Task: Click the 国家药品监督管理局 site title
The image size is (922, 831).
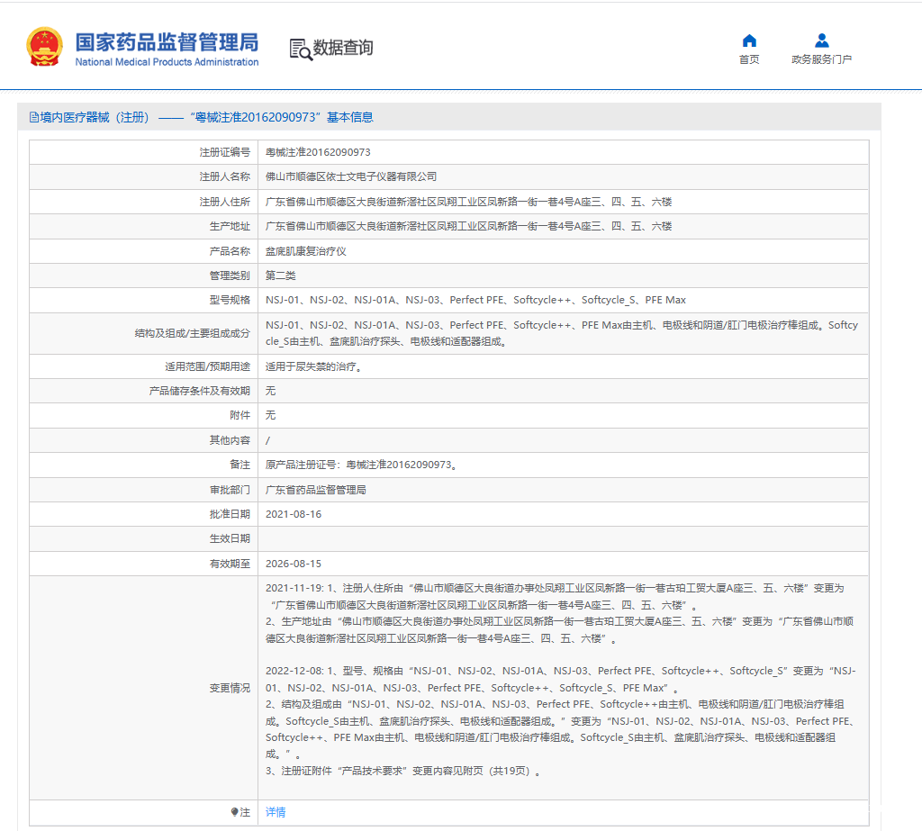Action: [x=167, y=41]
